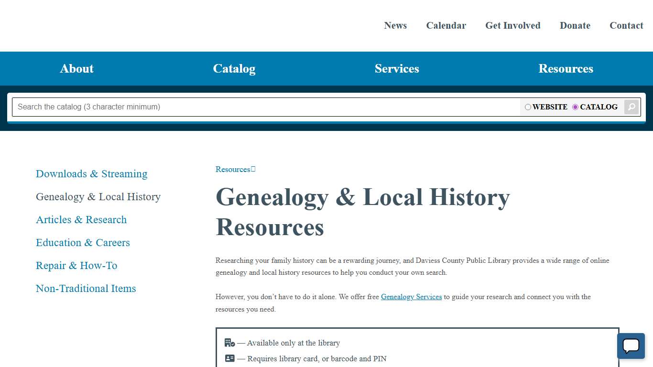Image resolution: width=653 pixels, height=367 pixels.
Task: Click the Non-Traditional Items sidebar entry
Action: tap(86, 288)
